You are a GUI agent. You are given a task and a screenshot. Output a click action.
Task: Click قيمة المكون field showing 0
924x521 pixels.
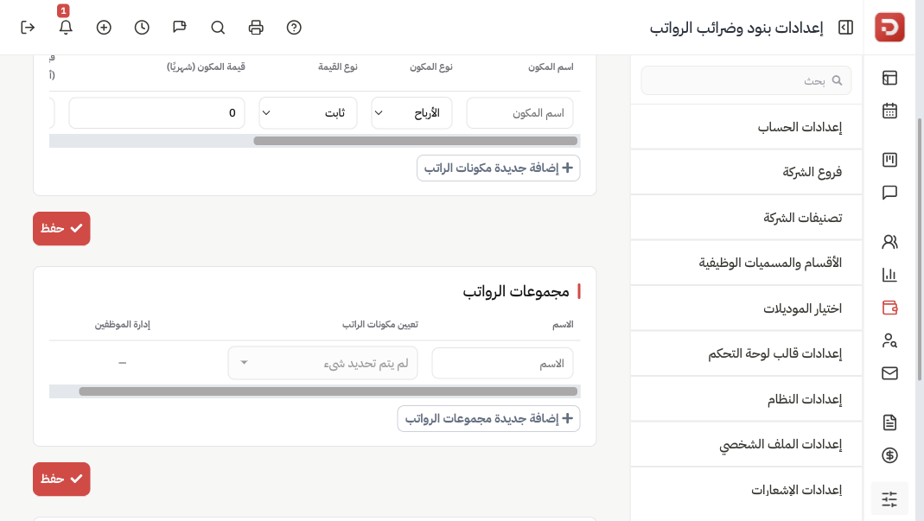tap(156, 113)
